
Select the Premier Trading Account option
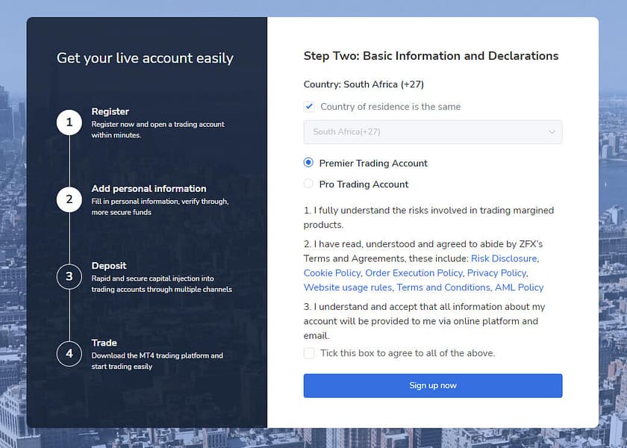click(307, 163)
